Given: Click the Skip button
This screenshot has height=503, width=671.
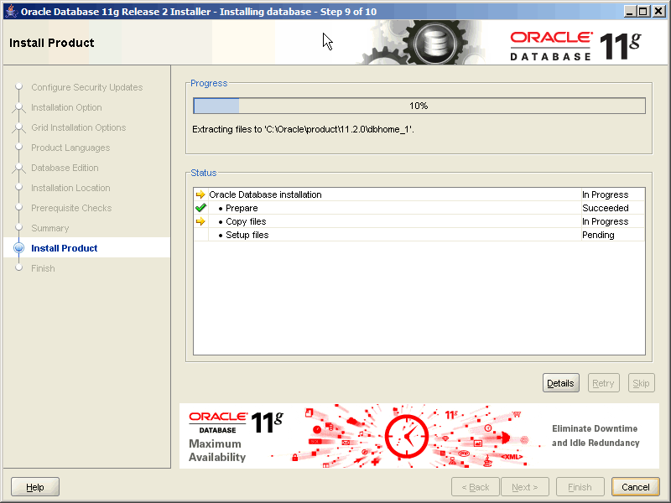Looking at the screenshot, I should click(641, 383).
